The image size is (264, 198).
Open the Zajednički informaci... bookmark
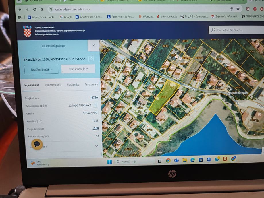click(225, 16)
